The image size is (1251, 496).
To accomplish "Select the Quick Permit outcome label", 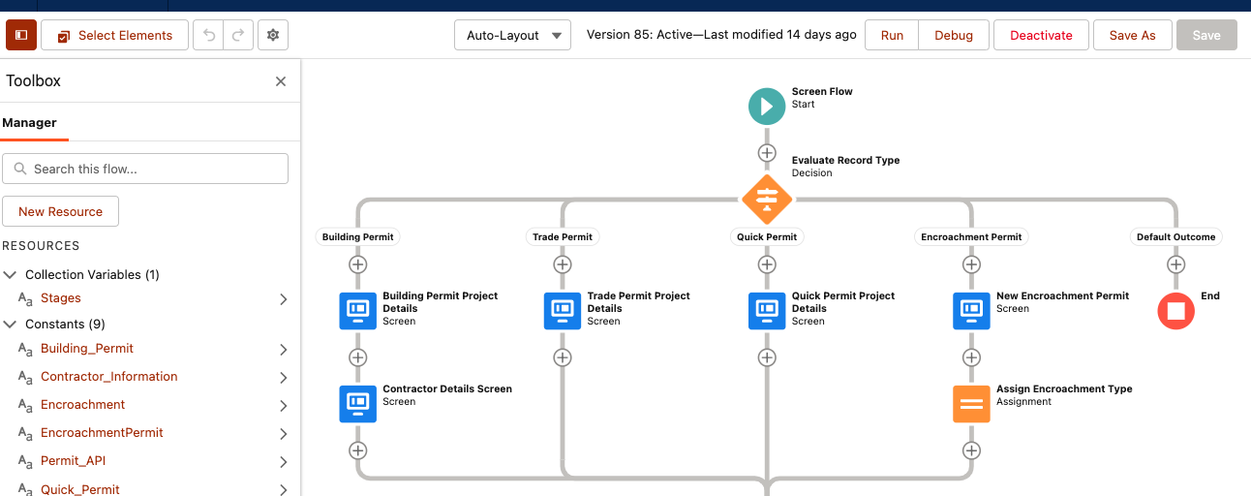I will click(767, 236).
